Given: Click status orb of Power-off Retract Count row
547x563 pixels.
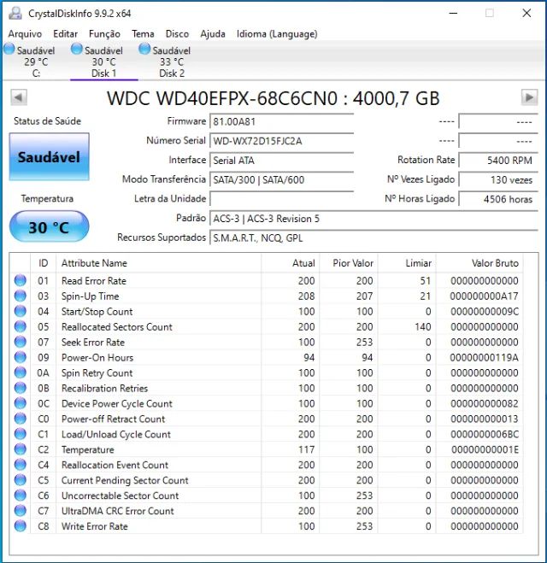Looking at the screenshot, I should click(21, 419).
